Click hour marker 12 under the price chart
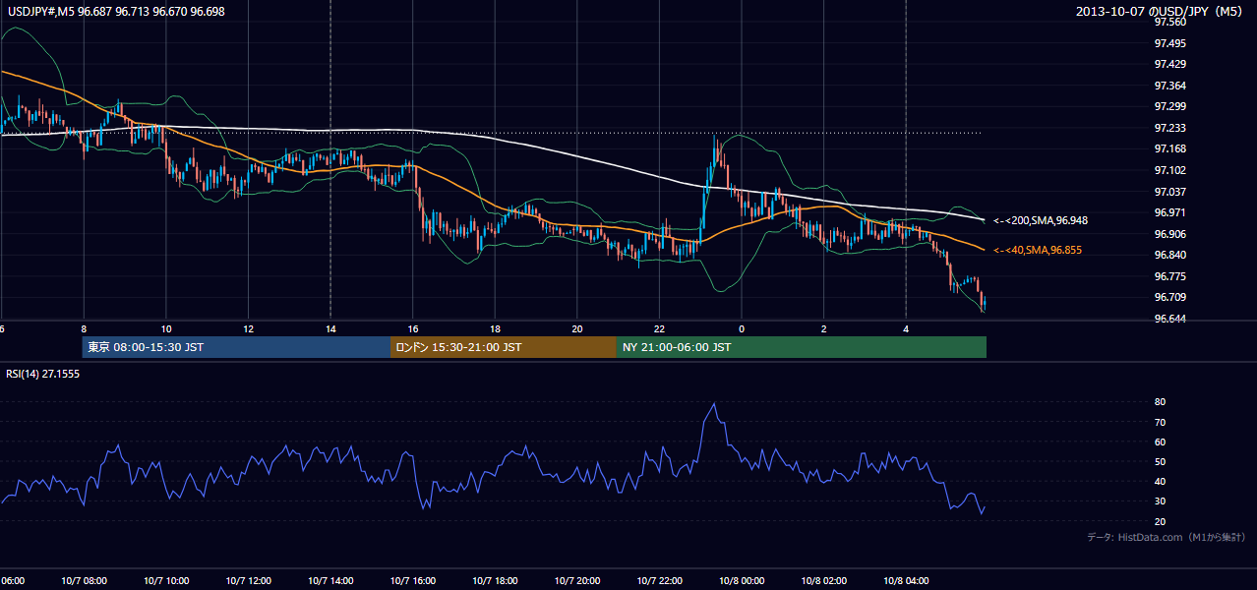Screen dimensions: 1257x590 (x=249, y=329)
